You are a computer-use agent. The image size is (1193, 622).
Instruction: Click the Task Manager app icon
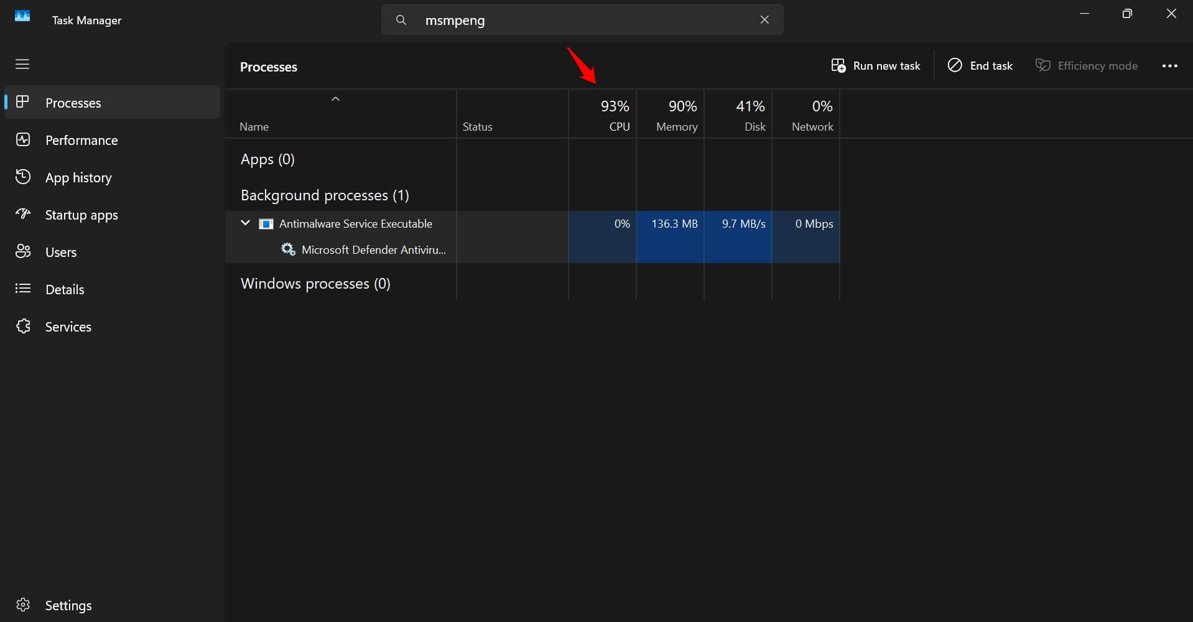22,16
